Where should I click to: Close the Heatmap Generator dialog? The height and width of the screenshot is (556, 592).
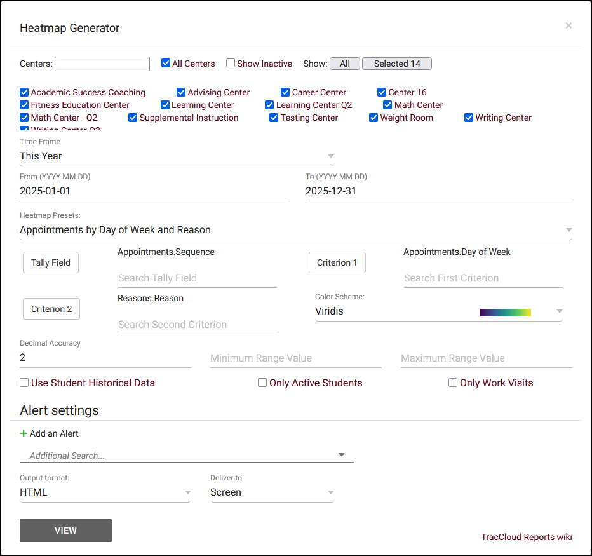coord(568,25)
